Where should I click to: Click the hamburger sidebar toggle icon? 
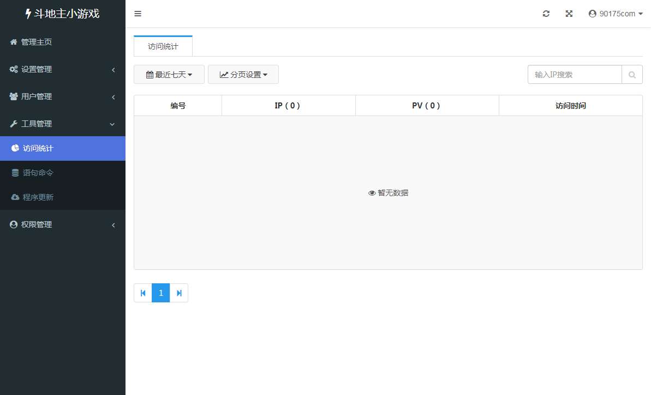(x=138, y=14)
